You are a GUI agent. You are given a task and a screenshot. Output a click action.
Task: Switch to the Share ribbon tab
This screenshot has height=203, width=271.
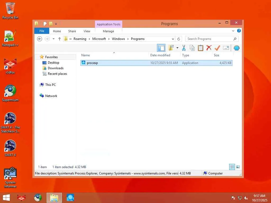tap(72, 31)
